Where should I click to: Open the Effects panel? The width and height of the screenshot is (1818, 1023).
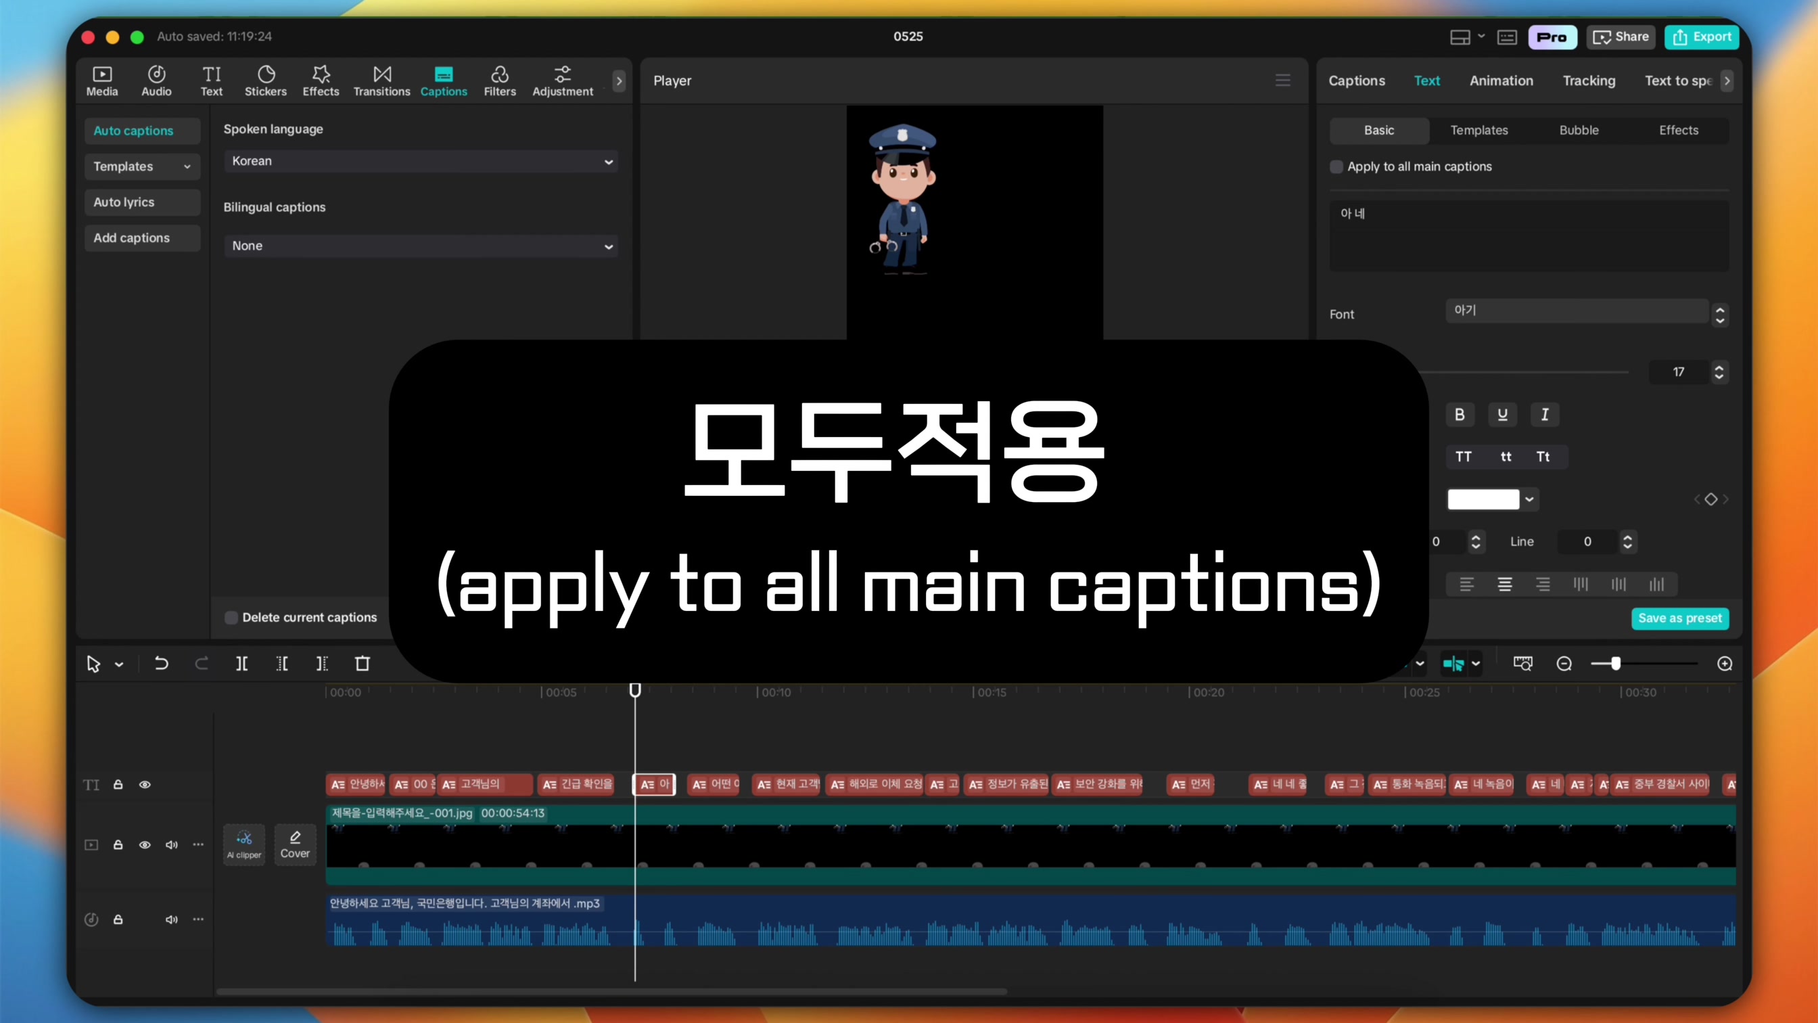321,81
